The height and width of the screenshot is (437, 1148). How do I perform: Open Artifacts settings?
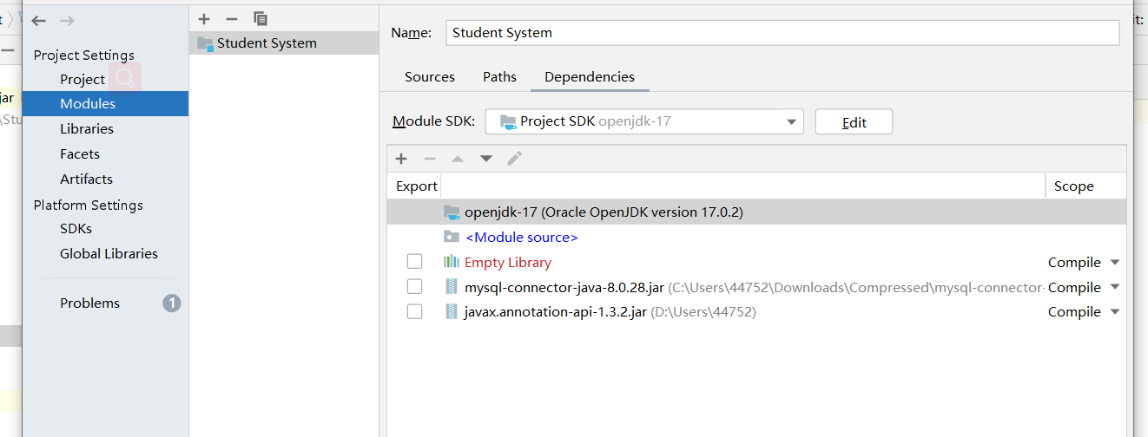click(86, 179)
